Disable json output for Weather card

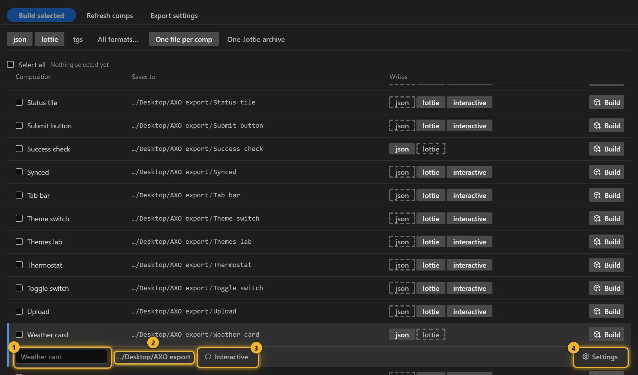click(x=402, y=335)
